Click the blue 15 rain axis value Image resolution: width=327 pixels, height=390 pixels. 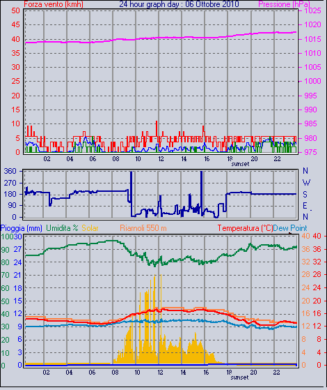[x=17, y=301]
